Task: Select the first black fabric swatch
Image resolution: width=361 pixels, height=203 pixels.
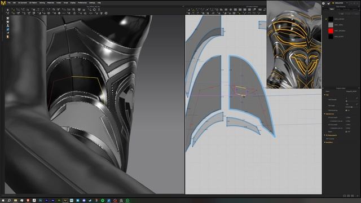Action: click(x=331, y=19)
